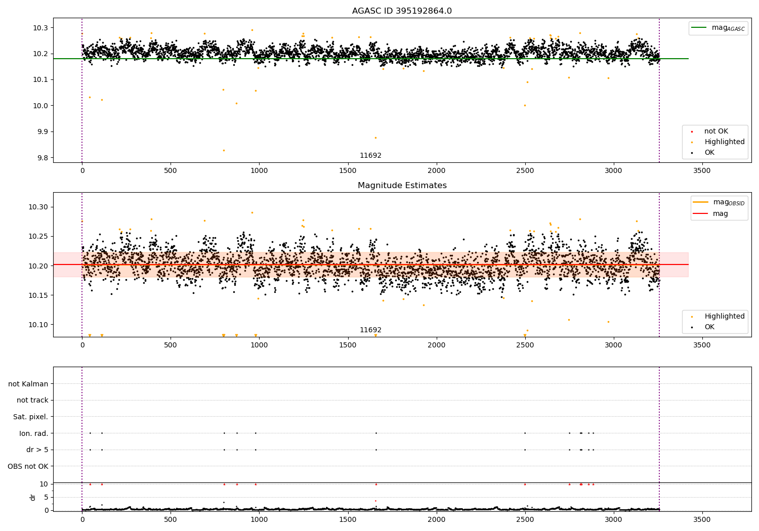Click the "10.1" y-tick in top plot
Image resolution: width=759 pixels, height=531 pixels.
(40, 80)
